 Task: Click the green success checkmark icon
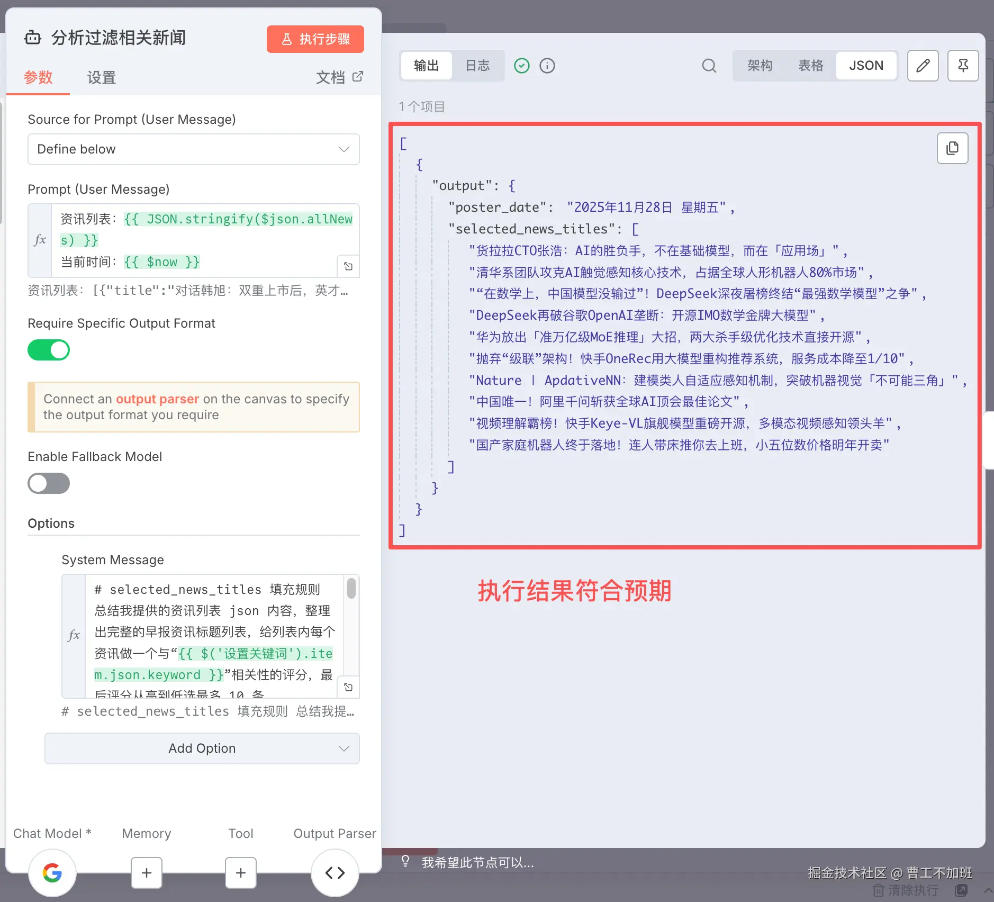coord(521,66)
